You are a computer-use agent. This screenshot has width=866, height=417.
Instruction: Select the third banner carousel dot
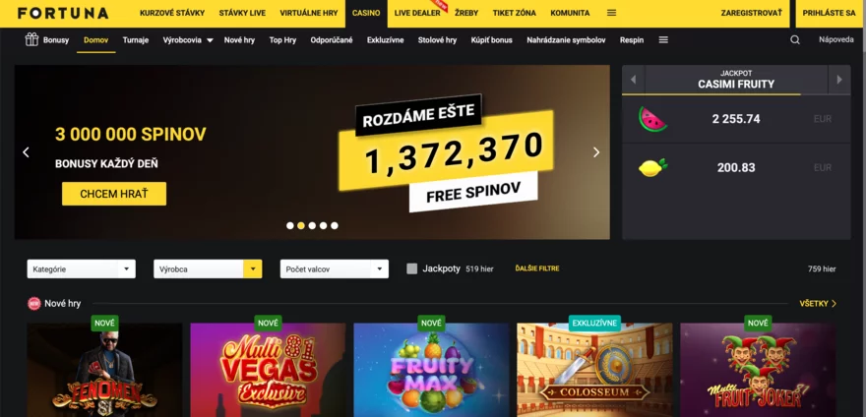coord(312,225)
